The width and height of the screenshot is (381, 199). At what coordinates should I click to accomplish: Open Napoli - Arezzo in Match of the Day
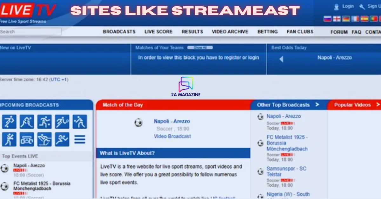tap(172, 121)
